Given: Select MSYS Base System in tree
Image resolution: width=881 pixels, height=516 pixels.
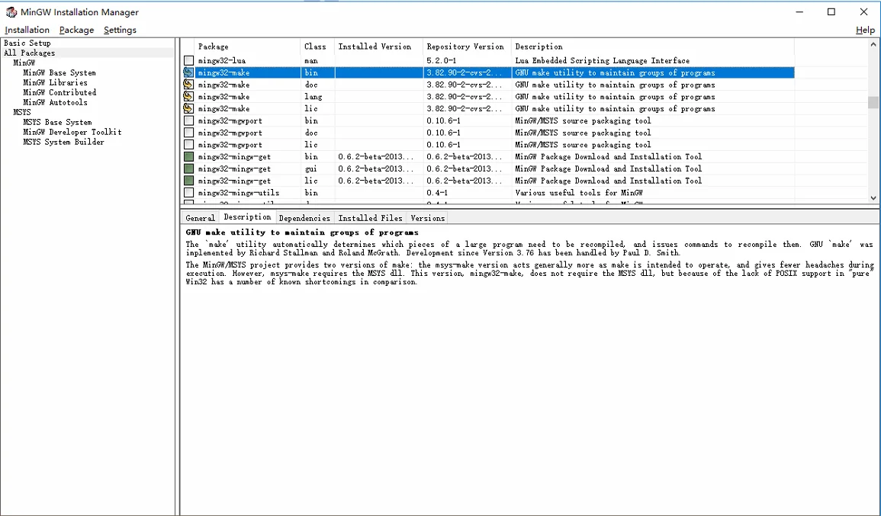Looking at the screenshot, I should 57,122.
